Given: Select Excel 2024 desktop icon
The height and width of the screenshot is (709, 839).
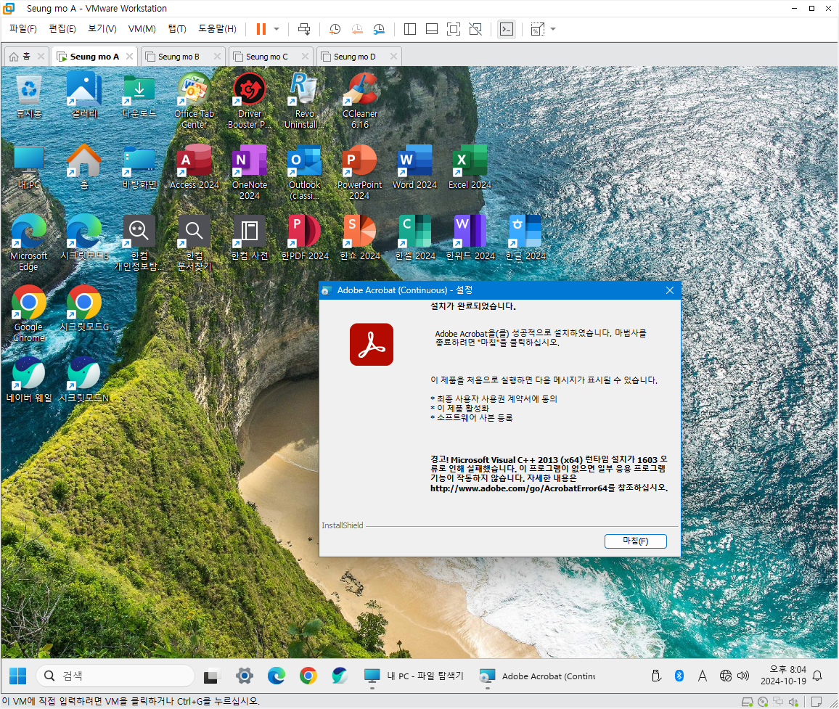Looking at the screenshot, I should tap(470, 167).
